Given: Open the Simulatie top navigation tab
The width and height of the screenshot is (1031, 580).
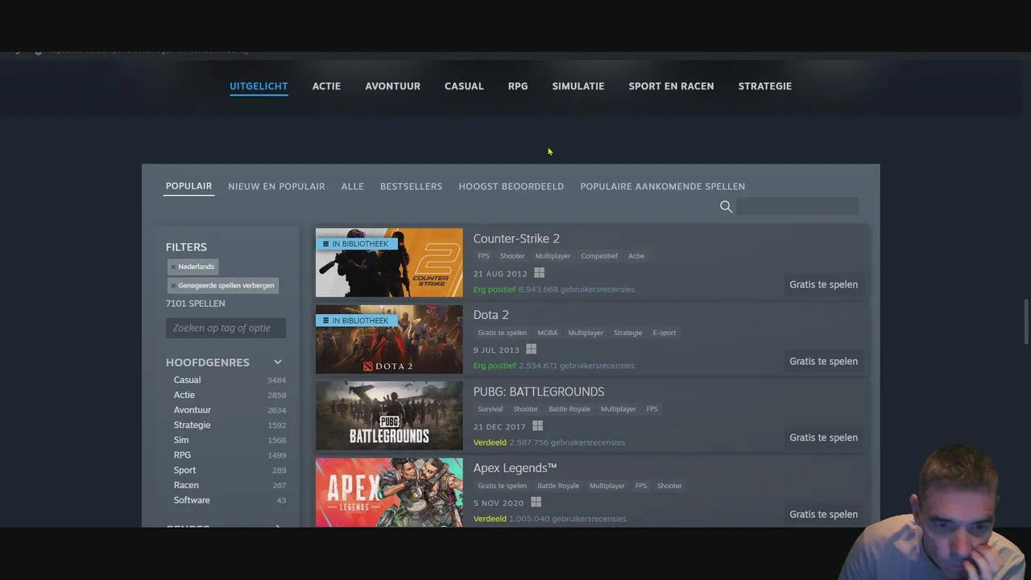Looking at the screenshot, I should (578, 86).
